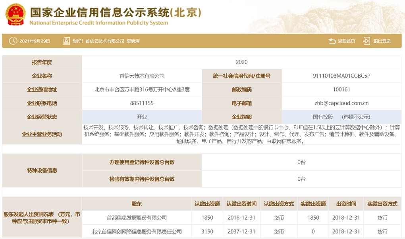Click the site title 国家企业信用信息公示系统
405x239 pixels.
[116, 12]
